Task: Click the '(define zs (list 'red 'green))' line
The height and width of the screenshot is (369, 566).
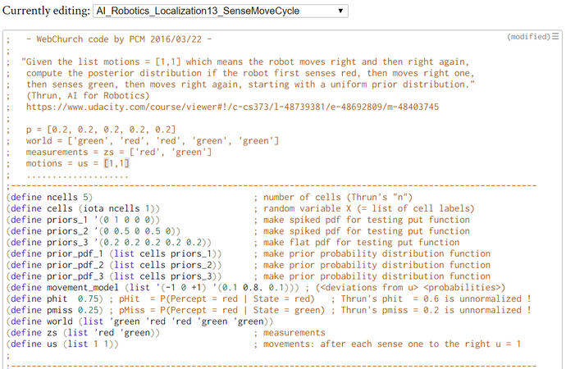Action: (83, 333)
